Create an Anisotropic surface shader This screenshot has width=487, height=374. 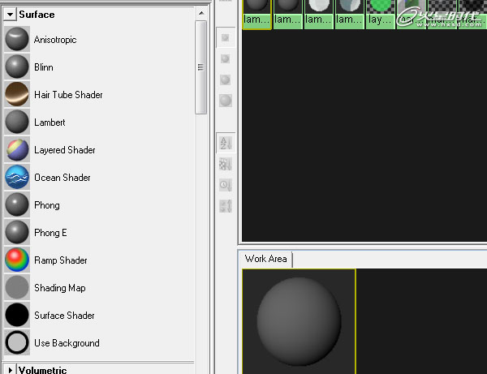pyautogui.click(x=41, y=40)
